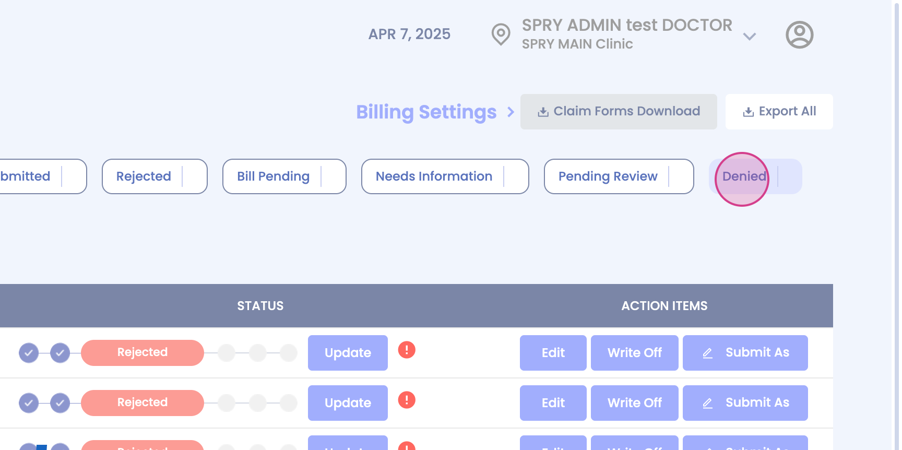Click the download icon on Export All
Screen dimensions: 902x450
[x=749, y=112]
